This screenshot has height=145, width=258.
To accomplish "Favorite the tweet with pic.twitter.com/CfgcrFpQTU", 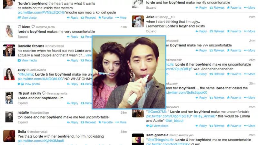I will coord(234,126).
